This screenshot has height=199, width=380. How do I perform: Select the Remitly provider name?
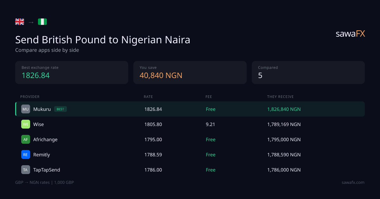coord(41,154)
